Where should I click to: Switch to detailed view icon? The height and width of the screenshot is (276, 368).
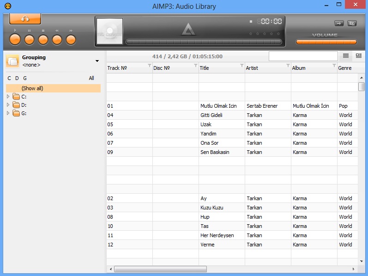coord(359,55)
